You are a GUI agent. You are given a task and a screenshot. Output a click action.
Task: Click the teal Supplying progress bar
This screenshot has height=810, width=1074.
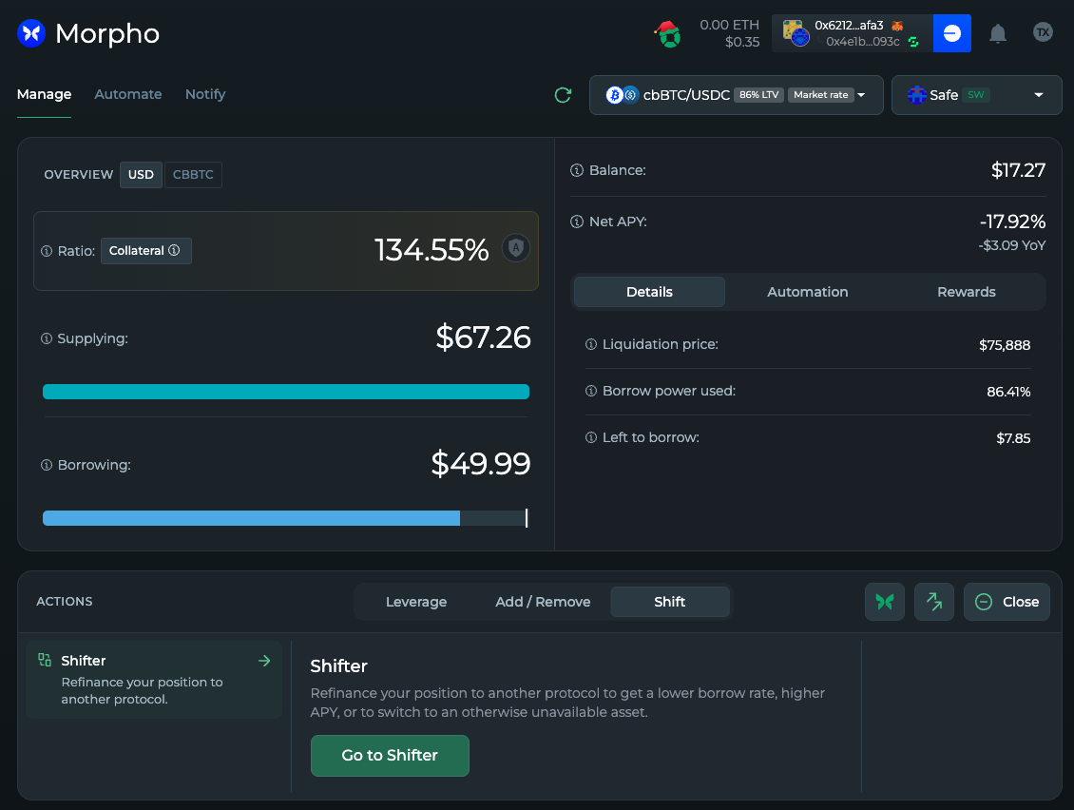pyautogui.click(x=286, y=392)
